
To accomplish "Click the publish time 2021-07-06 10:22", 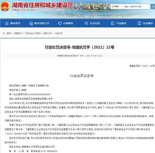I will pyautogui.click(x=94, y=56).
